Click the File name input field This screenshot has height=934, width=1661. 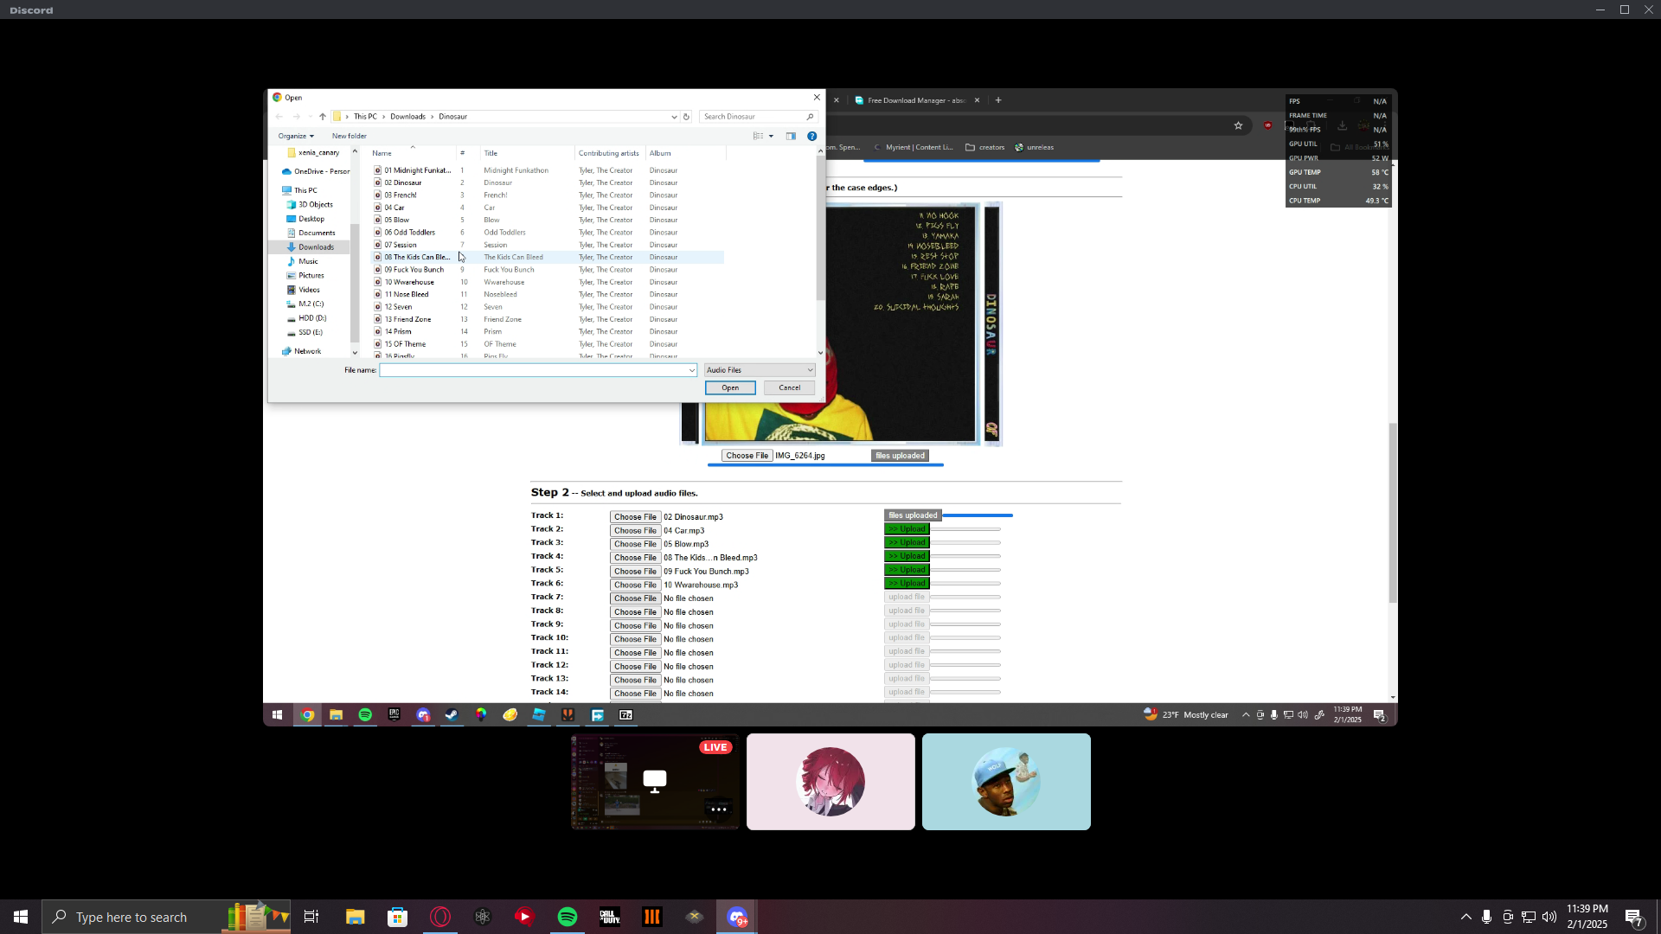coord(534,370)
